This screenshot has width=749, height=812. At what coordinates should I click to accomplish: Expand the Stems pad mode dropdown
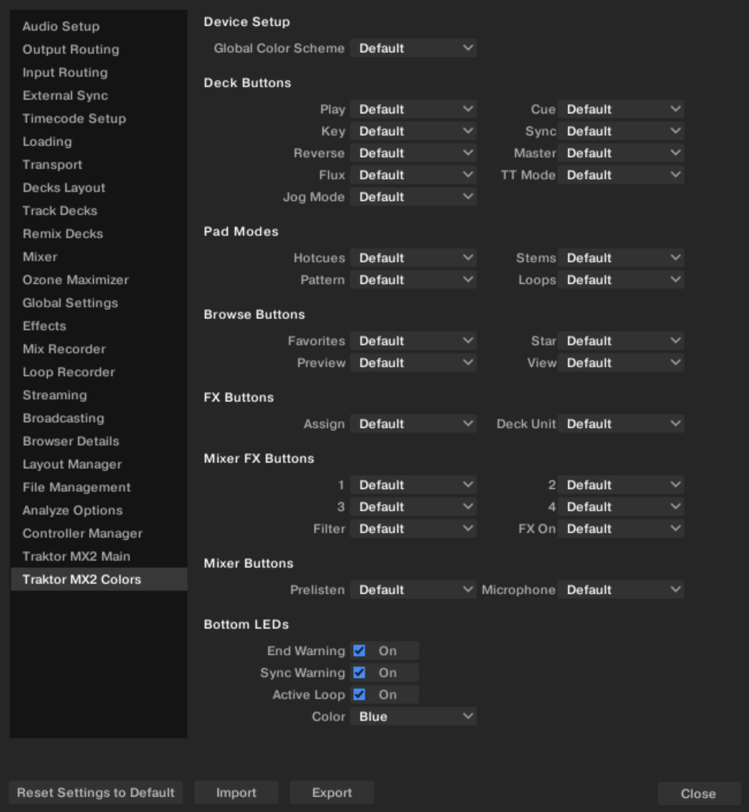[621, 258]
